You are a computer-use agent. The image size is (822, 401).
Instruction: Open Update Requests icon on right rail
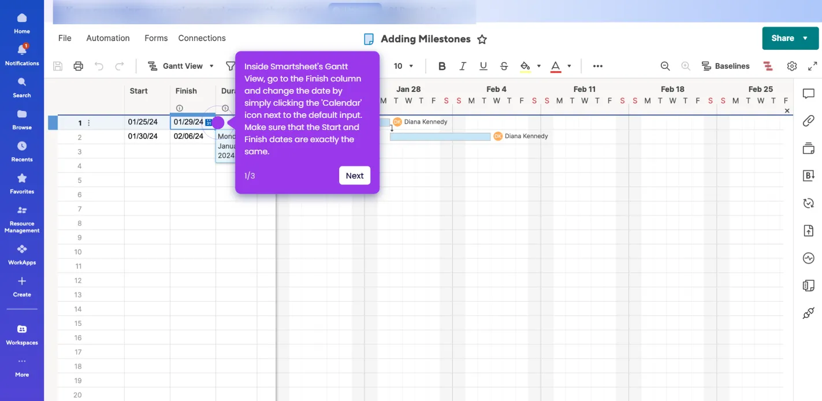click(x=809, y=203)
